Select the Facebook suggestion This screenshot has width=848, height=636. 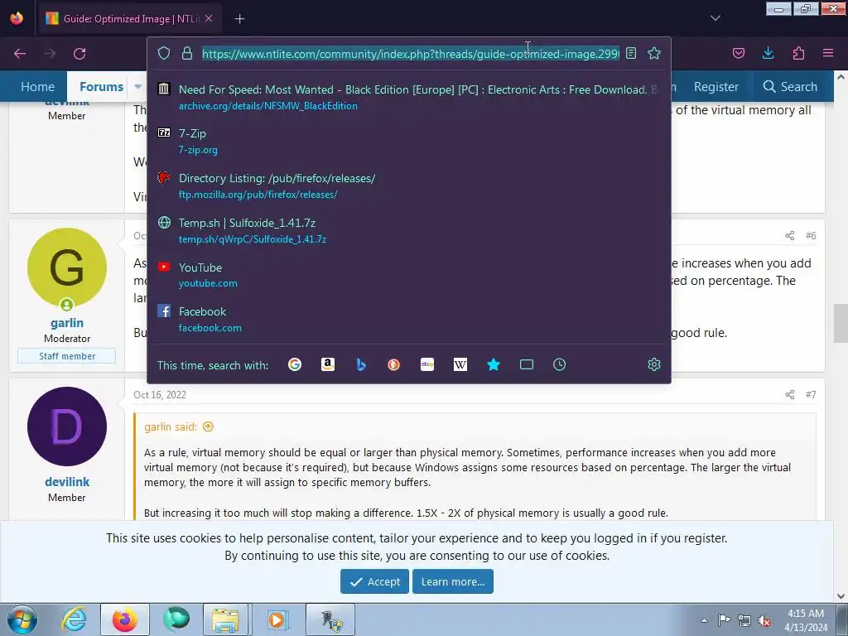409,319
